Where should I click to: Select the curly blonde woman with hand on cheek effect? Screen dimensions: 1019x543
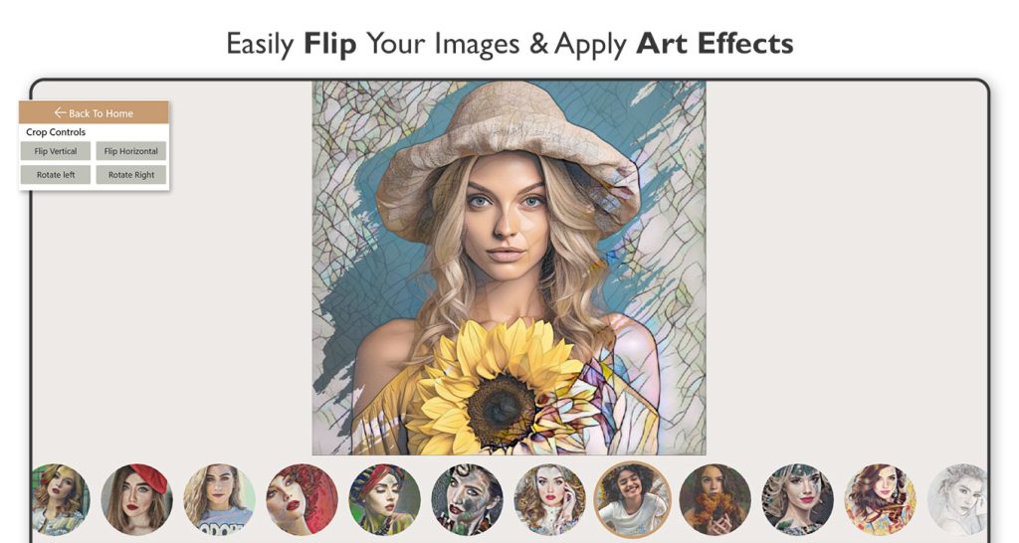tap(549, 499)
